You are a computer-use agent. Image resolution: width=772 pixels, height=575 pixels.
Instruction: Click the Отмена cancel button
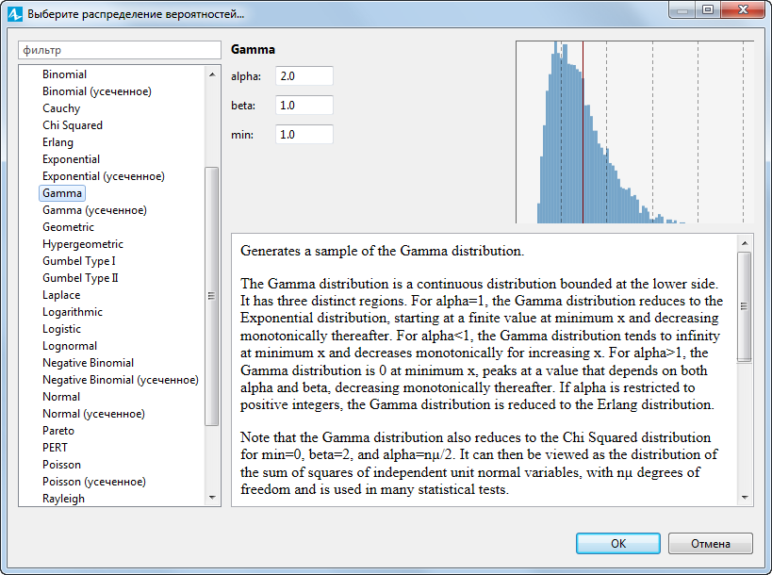tap(710, 544)
